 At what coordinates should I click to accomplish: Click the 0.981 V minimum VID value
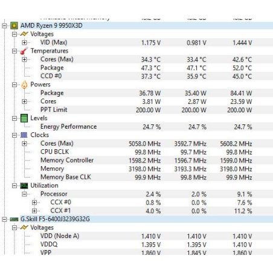[196, 43]
